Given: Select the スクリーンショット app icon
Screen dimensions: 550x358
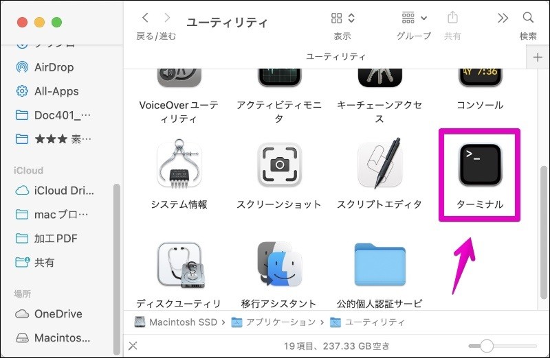Looking at the screenshot, I should click(279, 165).
